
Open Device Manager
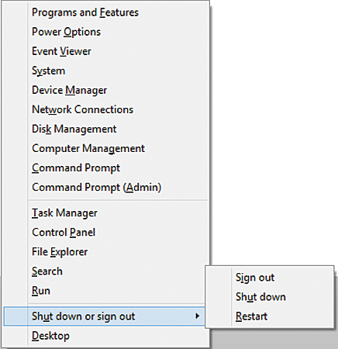pyautogui.click(x=69, y=90)
